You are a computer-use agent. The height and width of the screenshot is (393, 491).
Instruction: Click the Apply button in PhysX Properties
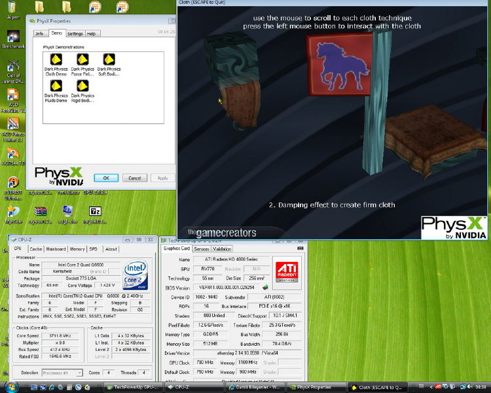tap(162, 178)
